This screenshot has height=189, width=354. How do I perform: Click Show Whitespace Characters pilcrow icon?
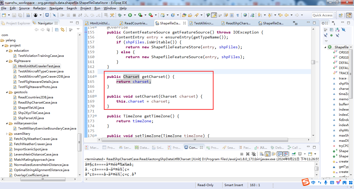pos(237,15)
